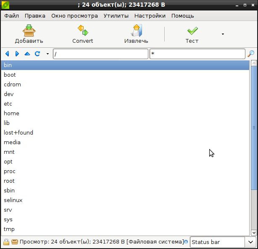Open the Настройки menu
This screenshot has width=258, height=249.
tap(150, 16)
